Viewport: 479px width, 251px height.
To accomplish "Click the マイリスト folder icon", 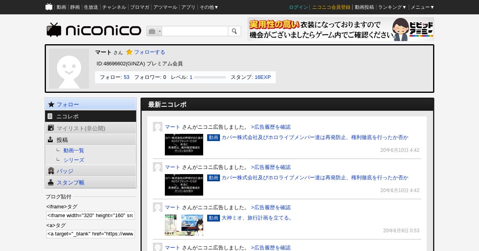I will point(51,128).
